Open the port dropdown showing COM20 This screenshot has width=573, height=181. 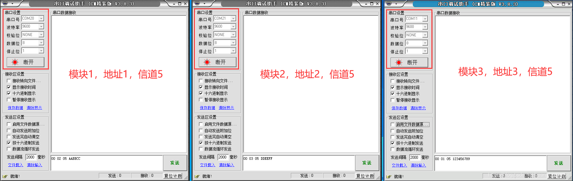41,18
